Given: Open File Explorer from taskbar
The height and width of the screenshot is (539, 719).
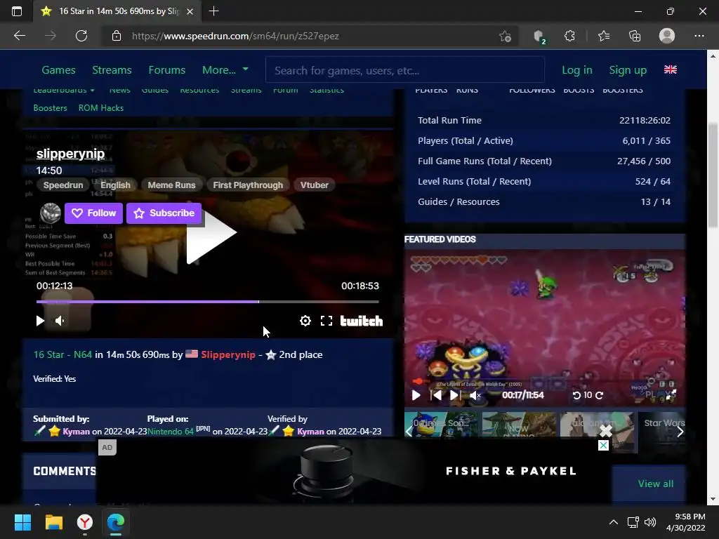Looking at the screenshot, I should [53, 522].
